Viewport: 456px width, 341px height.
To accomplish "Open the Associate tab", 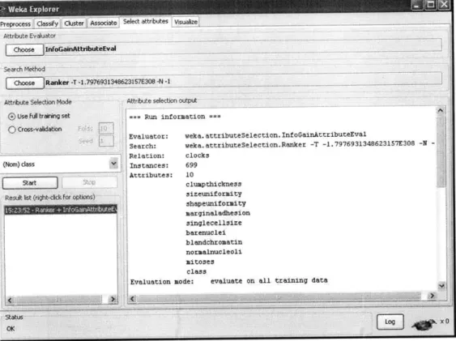I will (103, 23).
